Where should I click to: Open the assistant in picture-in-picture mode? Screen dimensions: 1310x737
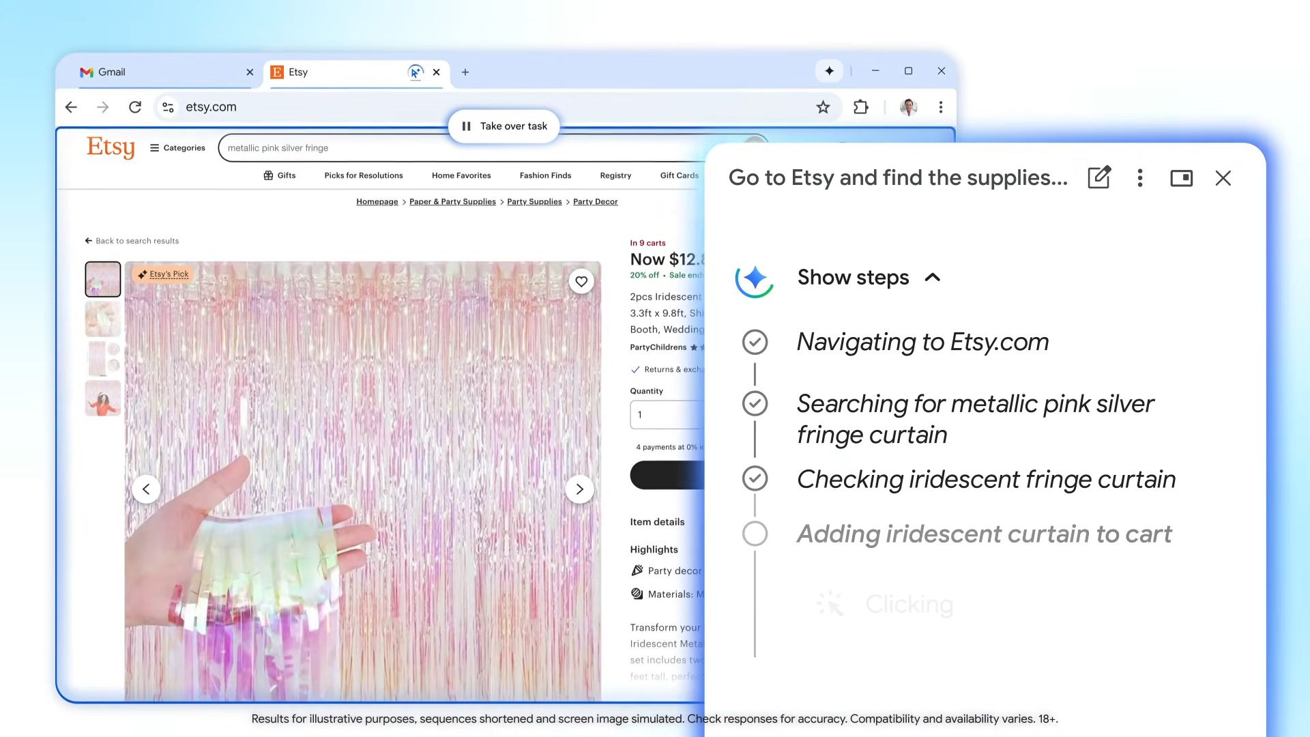[x=1181, y=178]
